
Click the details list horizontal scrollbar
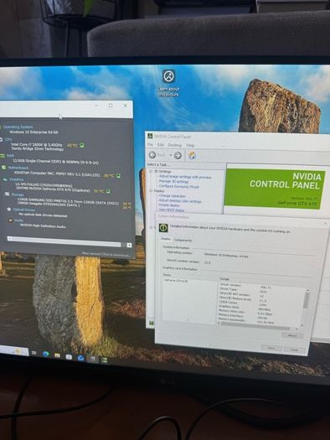click(257, 327)
